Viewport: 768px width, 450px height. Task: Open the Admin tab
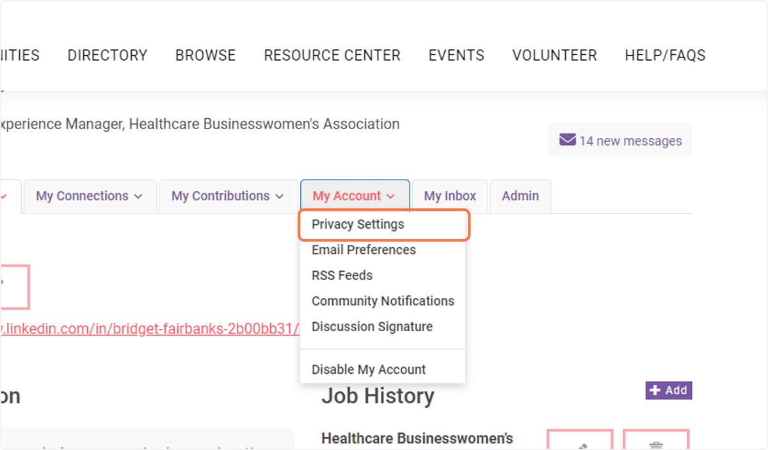[x=520, y=196]
